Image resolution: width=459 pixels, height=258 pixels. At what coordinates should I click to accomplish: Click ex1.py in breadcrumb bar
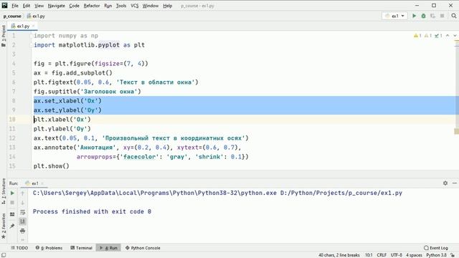click(36, 16)
